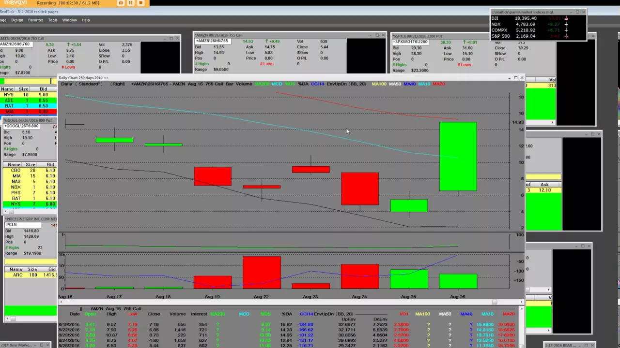
Task: Click the red Aug 24 candlestick
Action: coord(359,188)
